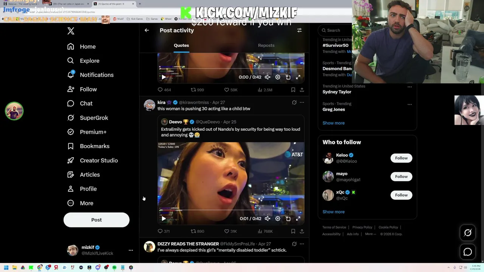Click the Articles sidebar icon

(71, 175)
